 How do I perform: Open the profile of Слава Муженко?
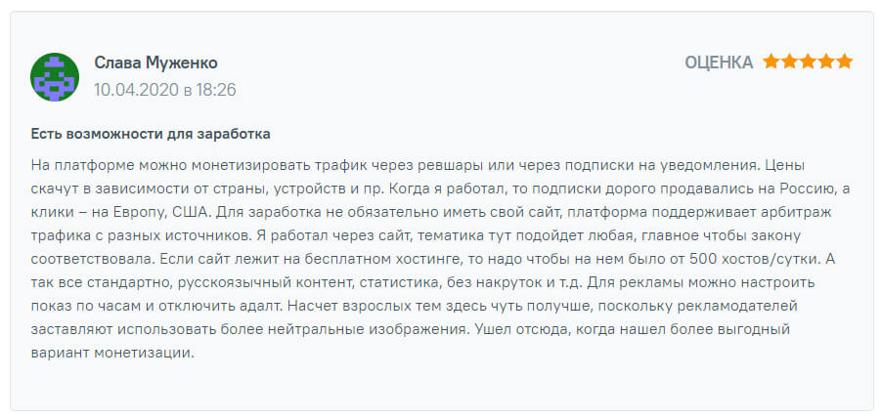155,63
